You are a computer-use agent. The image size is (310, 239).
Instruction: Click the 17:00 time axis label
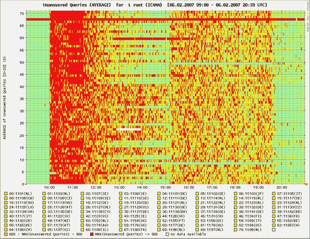(212, 187)
